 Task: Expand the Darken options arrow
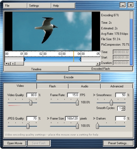[94, 118]
